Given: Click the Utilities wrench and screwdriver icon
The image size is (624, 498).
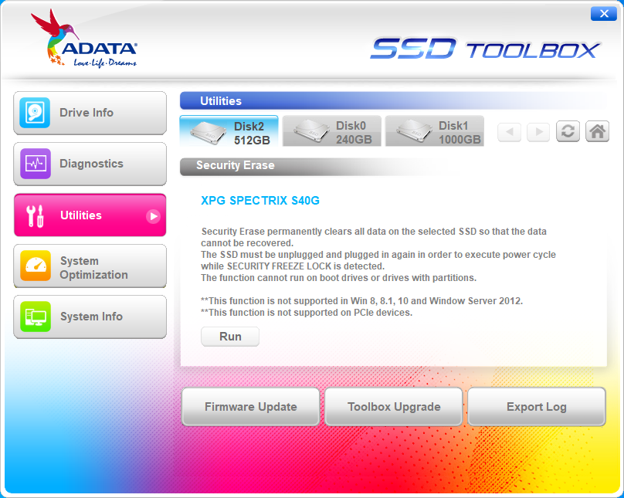Looking at the screenshot, I should [35, 216].
